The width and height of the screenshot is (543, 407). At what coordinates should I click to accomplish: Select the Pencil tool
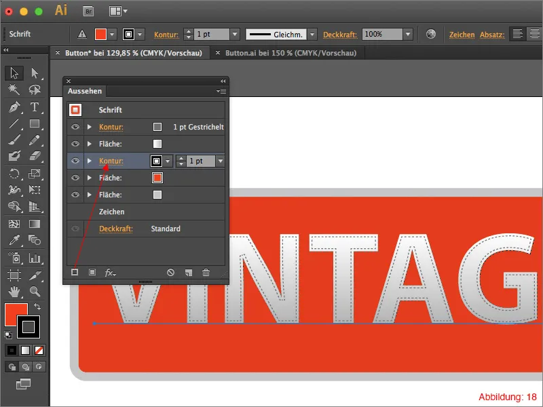pyautogui.click(x=35, y=140)
